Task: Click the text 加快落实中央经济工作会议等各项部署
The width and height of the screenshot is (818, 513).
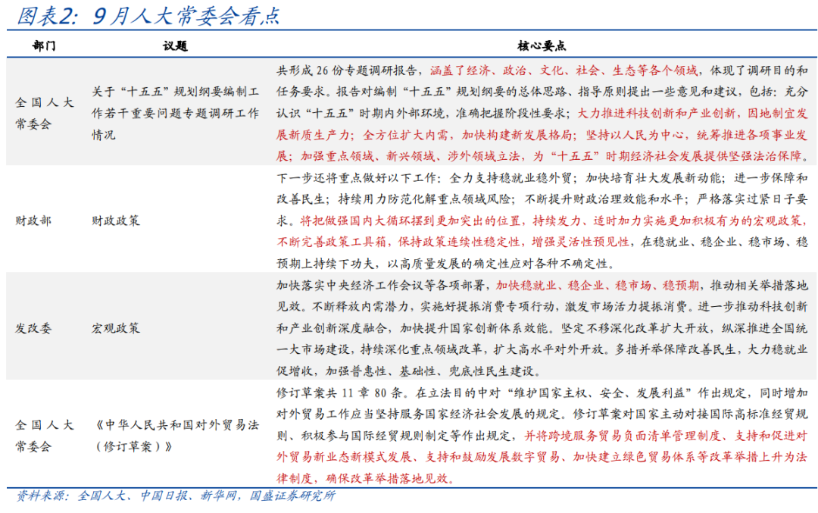Action: (x=380, y=286)
